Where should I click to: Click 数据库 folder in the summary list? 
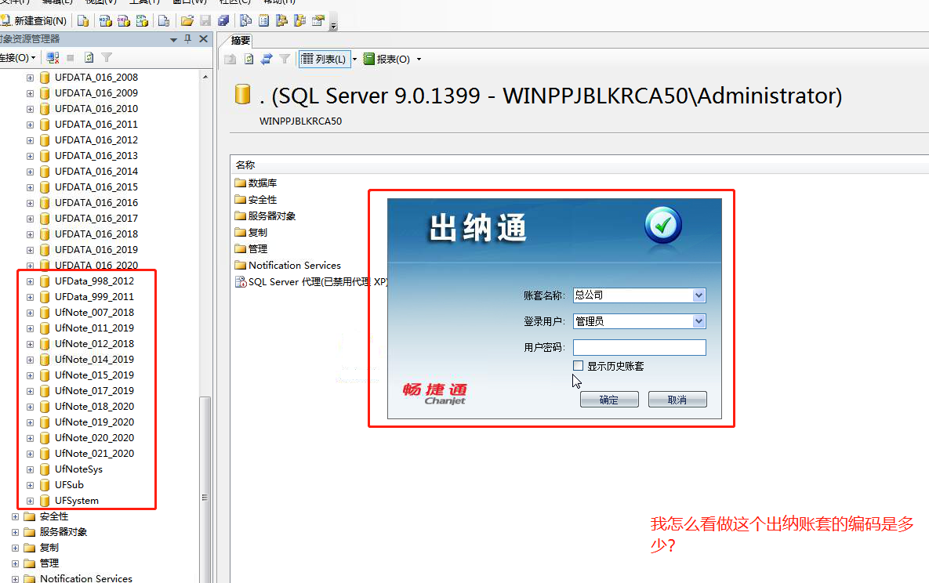pos(263,183)
